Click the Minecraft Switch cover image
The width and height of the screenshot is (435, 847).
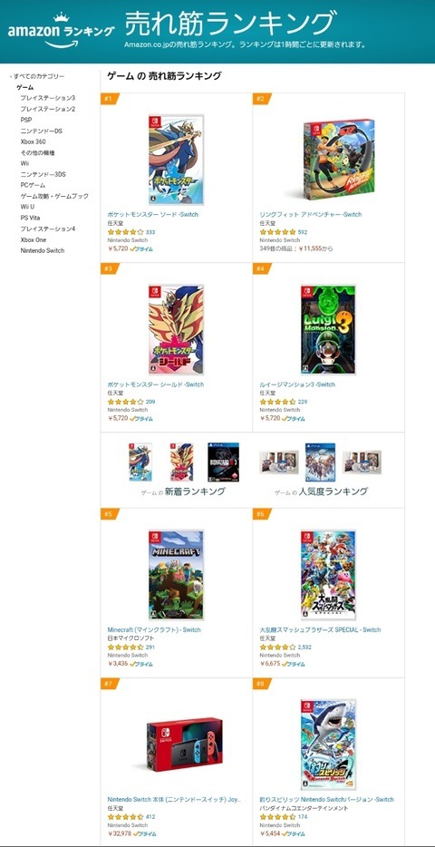coord(177,575)
